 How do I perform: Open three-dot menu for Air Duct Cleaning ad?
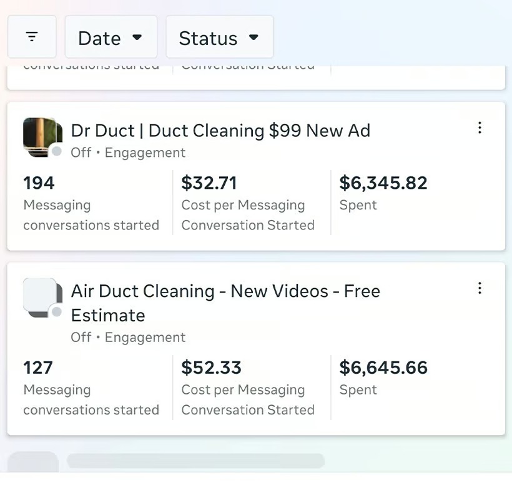480,288
